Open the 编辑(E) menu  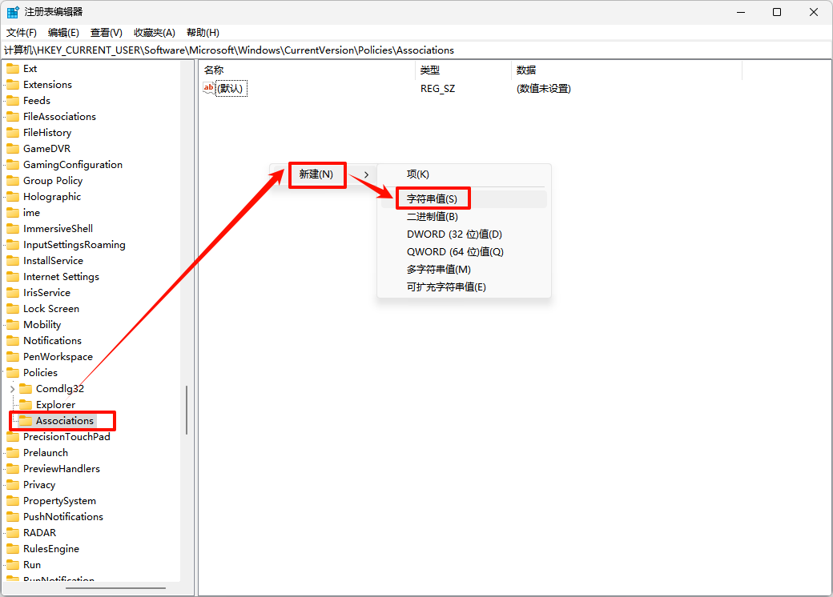coord(62,32)
